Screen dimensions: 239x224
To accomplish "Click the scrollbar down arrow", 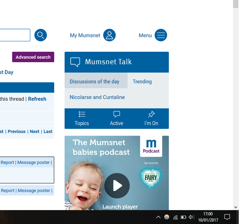I will 236,207.
